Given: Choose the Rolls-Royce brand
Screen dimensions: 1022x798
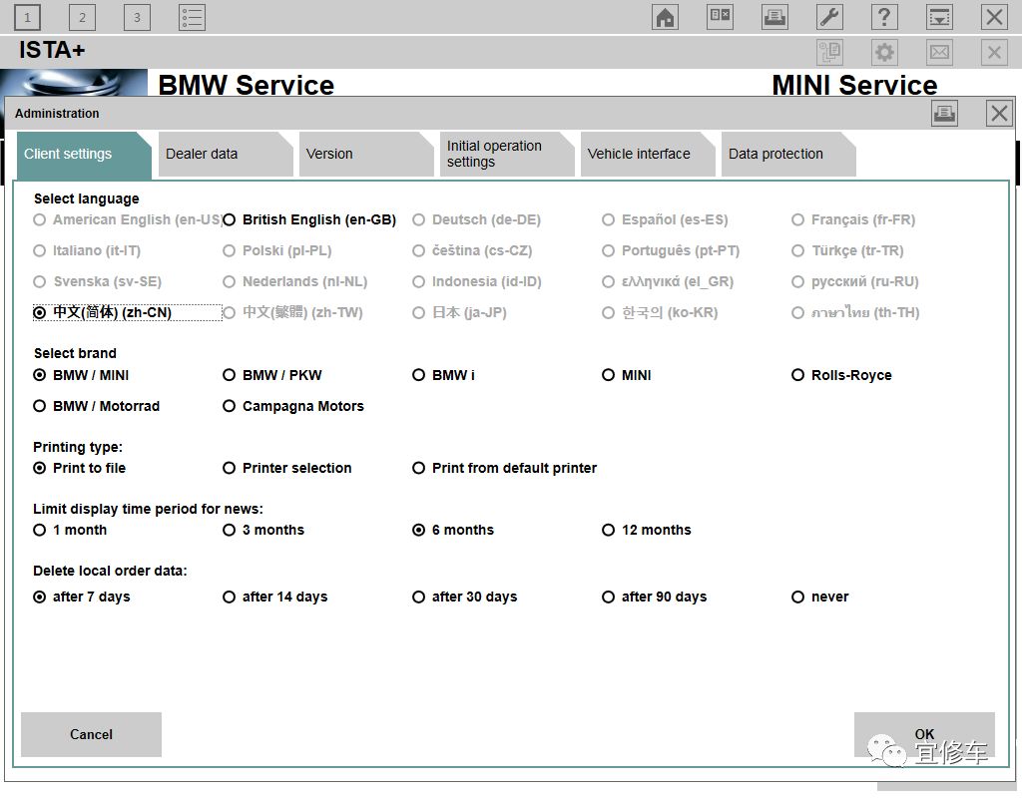Looking at the screenshot, I should (x=841, y=375).
